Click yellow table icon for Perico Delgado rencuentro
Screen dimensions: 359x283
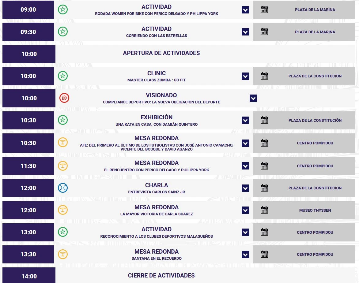[x=63, y=166]
